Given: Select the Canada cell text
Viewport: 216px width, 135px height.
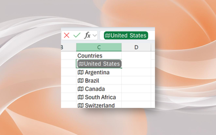Looking at the screenshot, I should click(95, 89).
